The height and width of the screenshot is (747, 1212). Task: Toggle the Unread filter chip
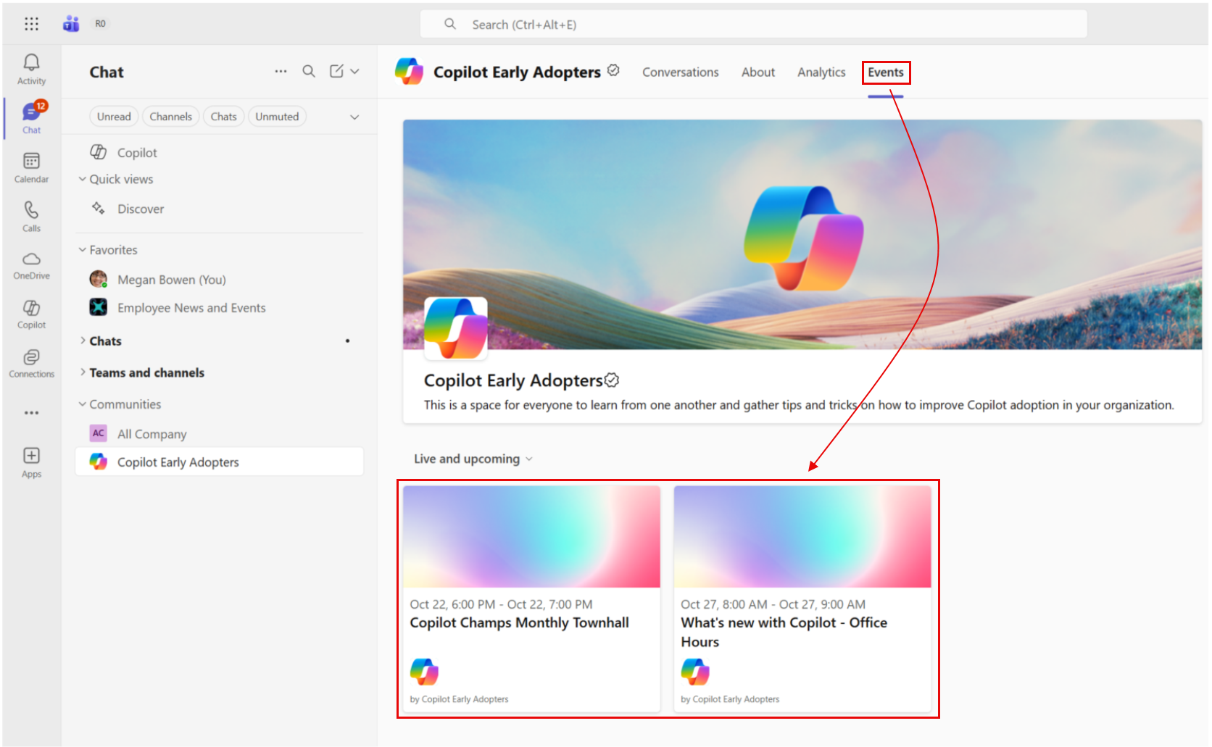point(114,117)
